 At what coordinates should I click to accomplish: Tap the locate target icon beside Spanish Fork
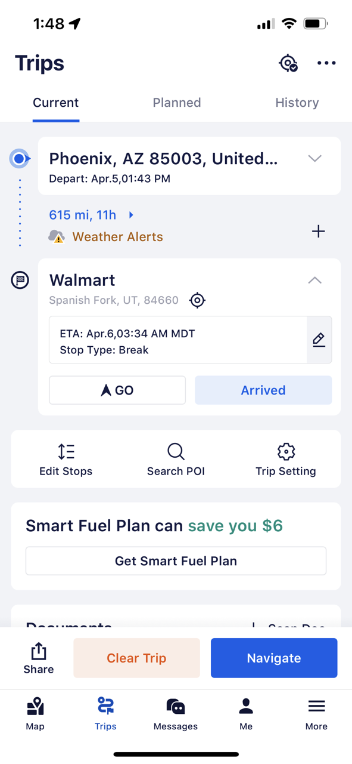pos(197,300)
